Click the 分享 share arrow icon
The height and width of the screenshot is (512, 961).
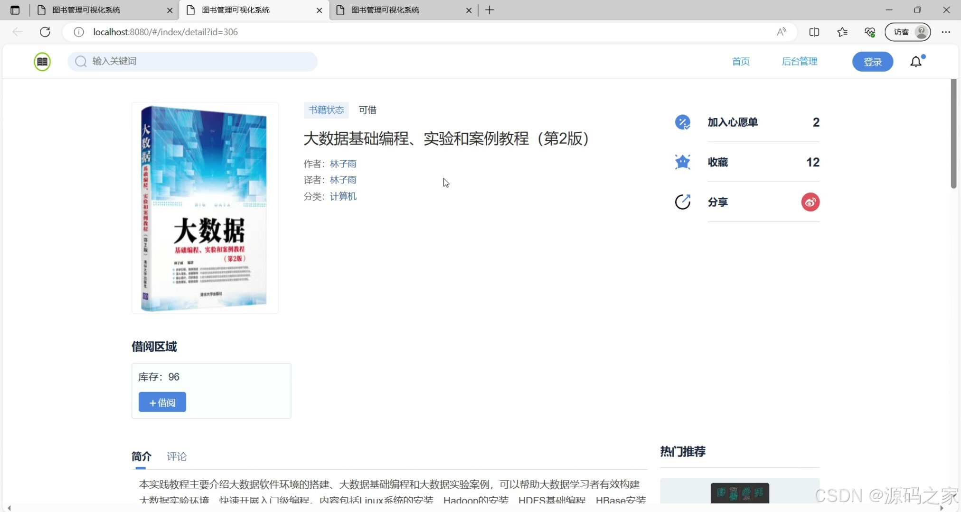pyautogui.click(x=682, y=201)
